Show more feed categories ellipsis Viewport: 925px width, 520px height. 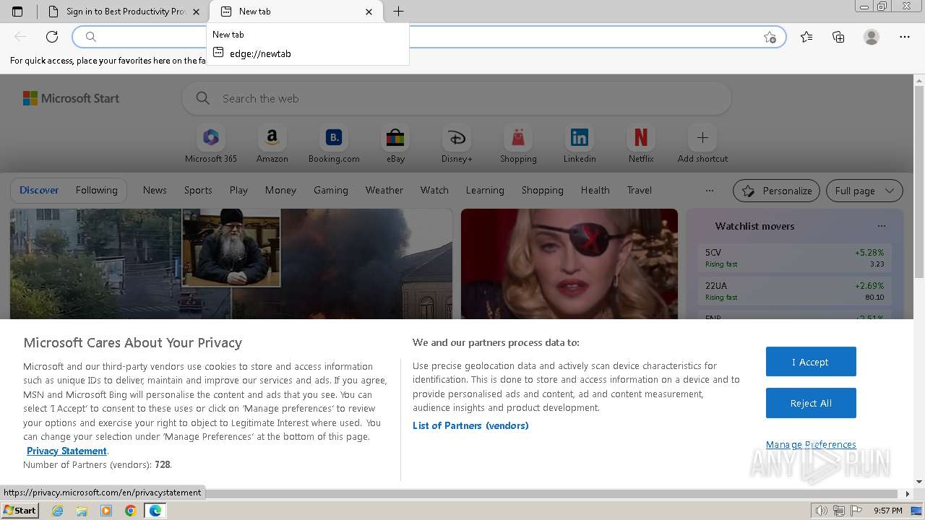710,191
